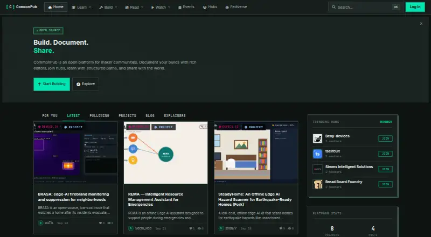Join the Bread Board Foundry hub
The width and height of the screenshot is (431, 237).
(385, 184)
